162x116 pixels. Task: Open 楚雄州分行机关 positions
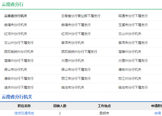130,52
